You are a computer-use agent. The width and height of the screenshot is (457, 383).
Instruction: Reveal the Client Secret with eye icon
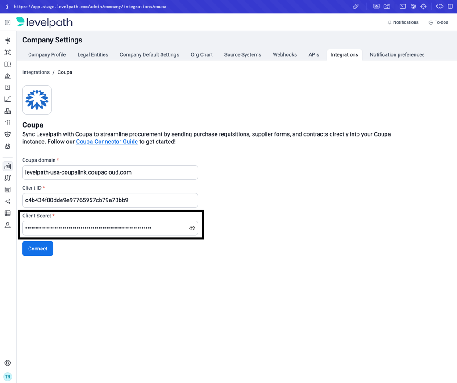pyautogui.click(x=192, y=228)
